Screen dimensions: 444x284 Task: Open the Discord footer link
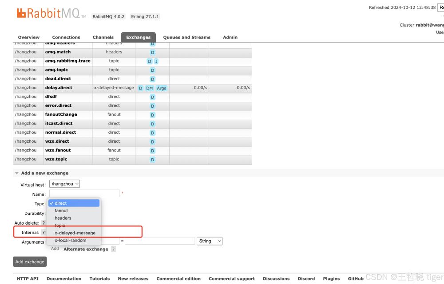[x=306, y=279]
